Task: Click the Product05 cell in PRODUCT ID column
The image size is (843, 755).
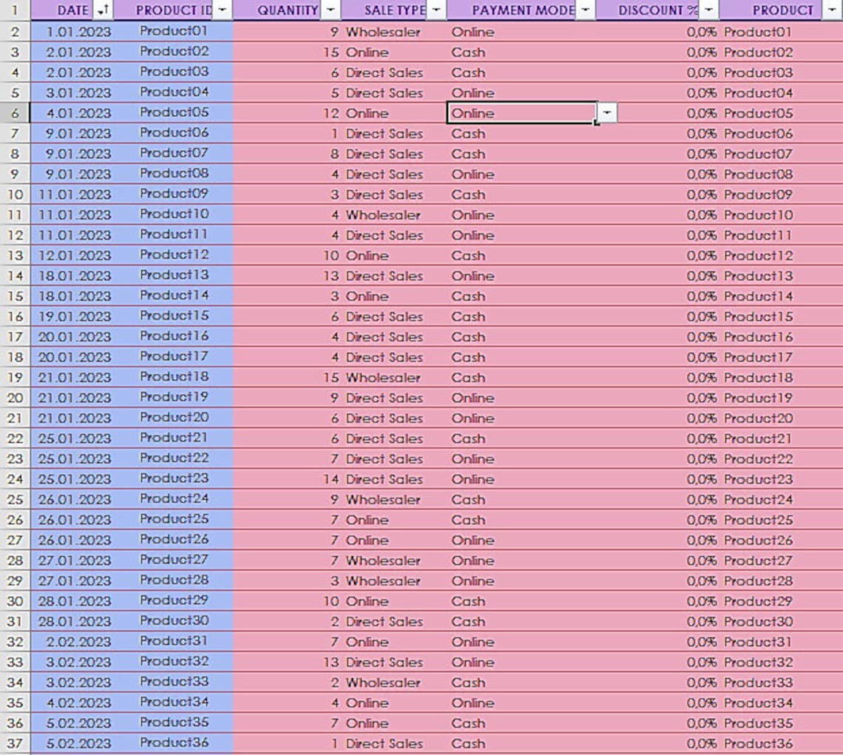Action: pyautogui.click(x=175, y=113)
